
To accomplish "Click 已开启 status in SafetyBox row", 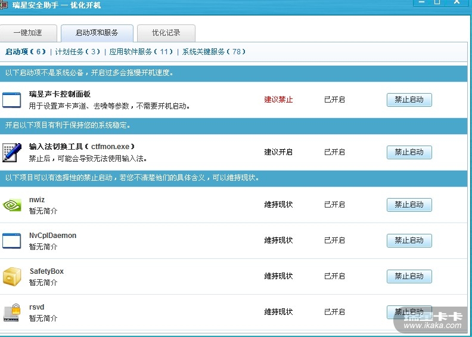I will pyautogui.click(x=334, y=276).
